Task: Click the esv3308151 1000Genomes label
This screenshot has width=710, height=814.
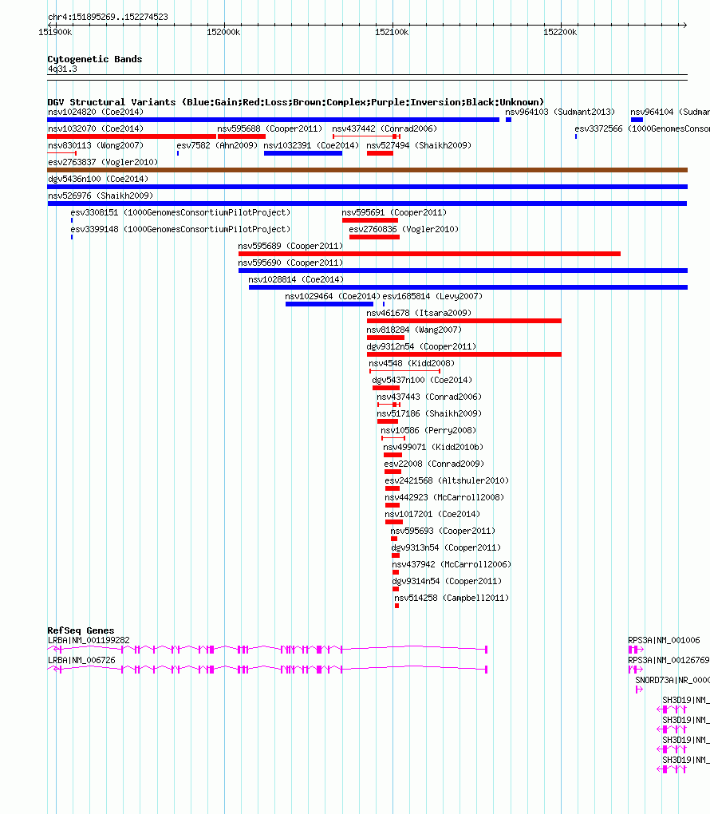Action: [180, 212]
